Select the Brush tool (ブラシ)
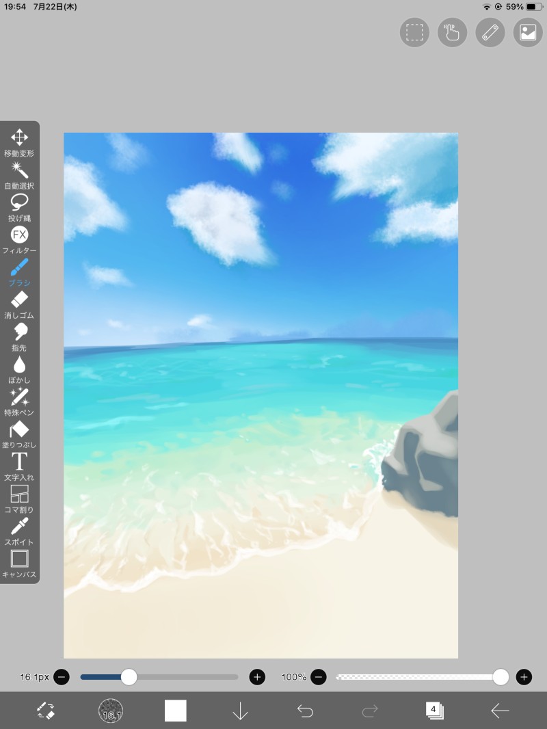Screen dimensions: 547x729 (x=19, y=272)
